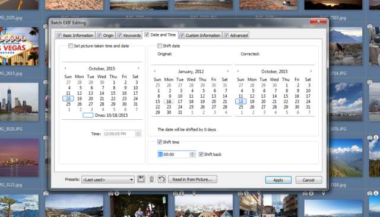Image resolution: width=380 pixels, height=217 pixels.
Task: Toggle the Keywords tab checkbox
Action: 119,36
